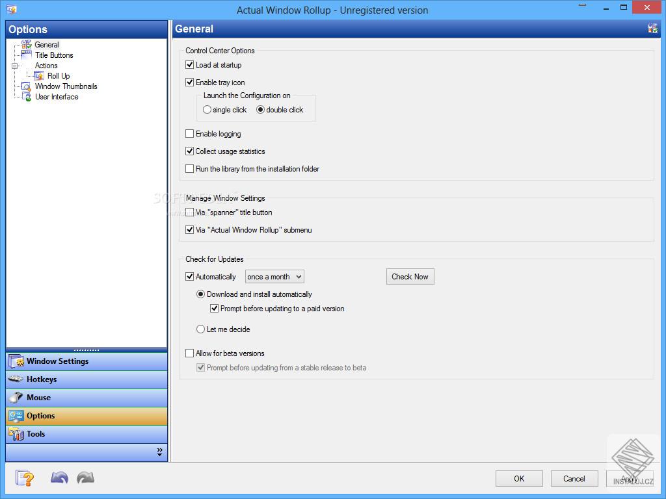
Task: Click the General header icon at top right
Action: click(x=653, y=29)
